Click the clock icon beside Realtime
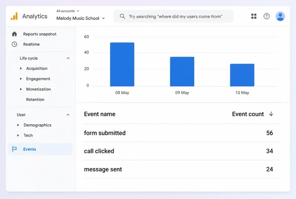 tap(14, 44)
